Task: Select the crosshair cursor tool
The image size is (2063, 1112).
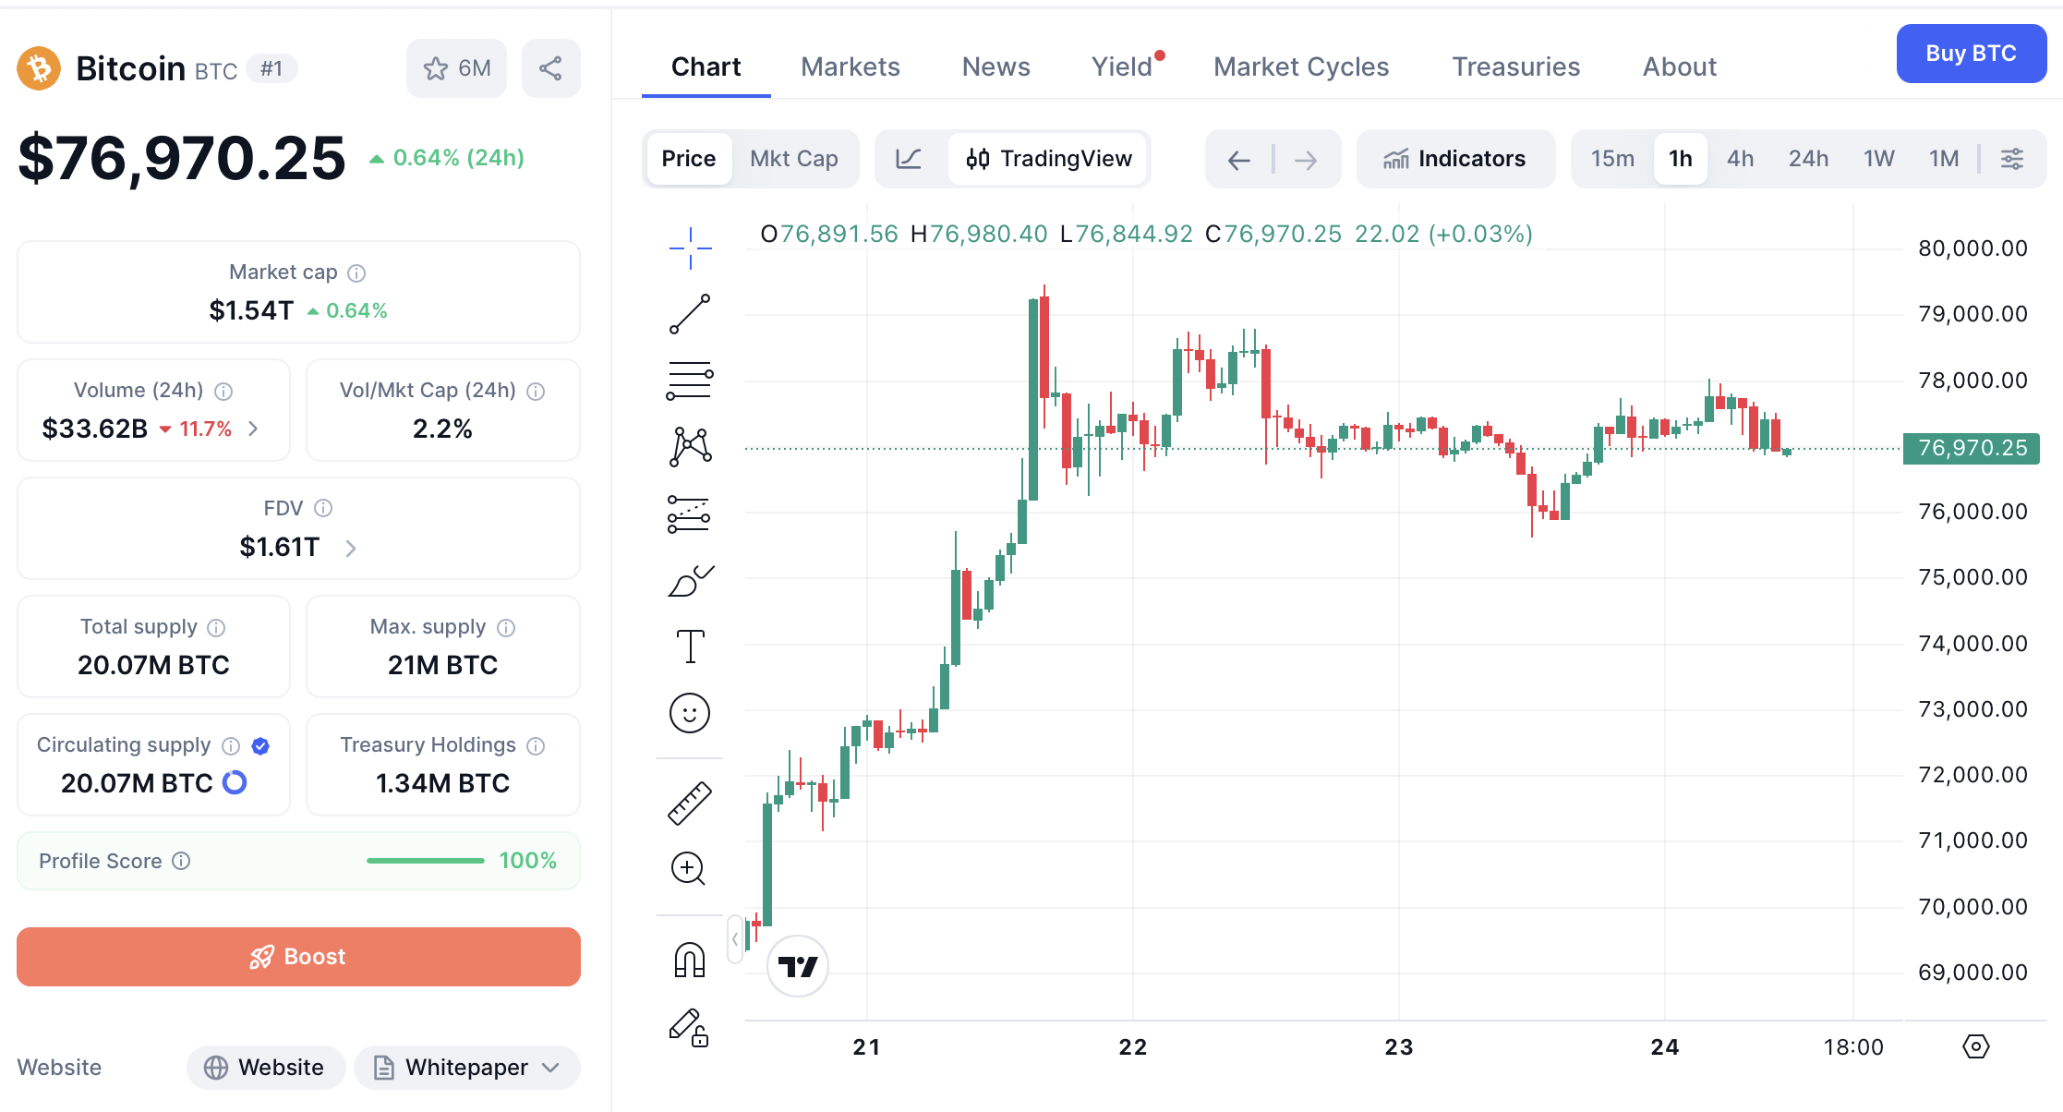Action: coord(690,248)
